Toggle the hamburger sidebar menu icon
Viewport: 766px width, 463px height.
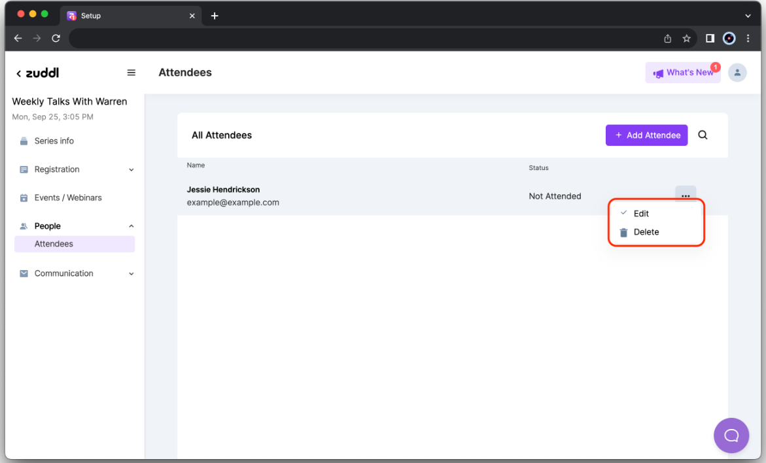pos(131,73)
